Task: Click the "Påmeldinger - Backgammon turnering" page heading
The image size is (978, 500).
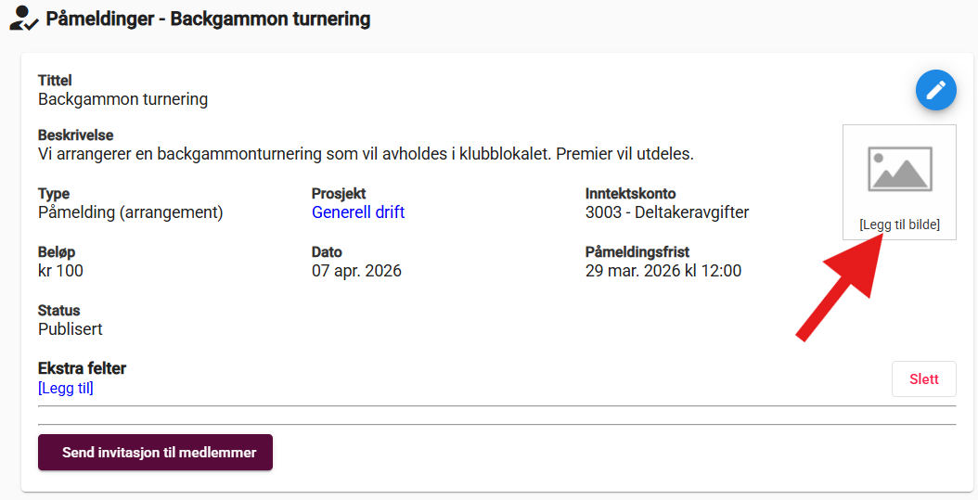Action: [x=208, y=19]
